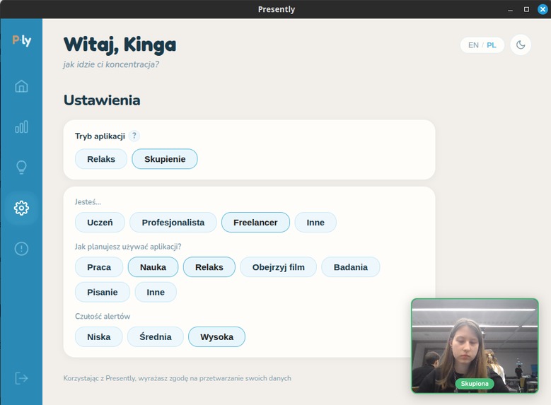Choose Uczeń as your role
This screenshot has width=551, height=405.
point(100,223)
